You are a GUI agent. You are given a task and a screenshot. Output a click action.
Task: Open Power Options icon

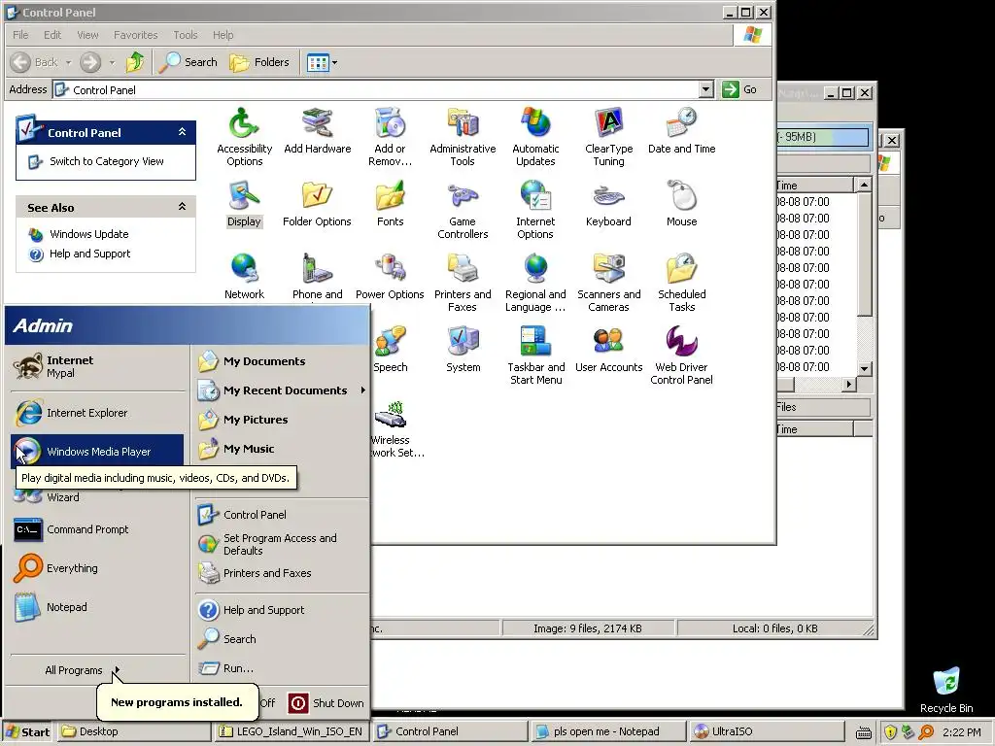pyautogui.click(x=390, y=277)
